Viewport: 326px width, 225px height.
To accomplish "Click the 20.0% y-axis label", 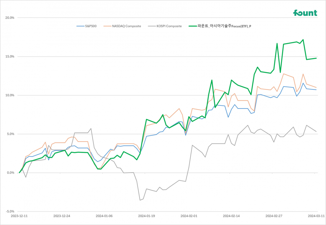I will pos(10,18).
